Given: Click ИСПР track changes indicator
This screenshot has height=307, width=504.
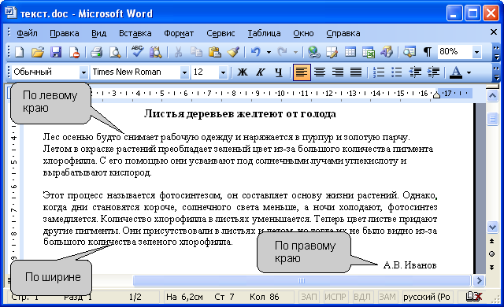Looking at the screenshot, I should (335, 297).
